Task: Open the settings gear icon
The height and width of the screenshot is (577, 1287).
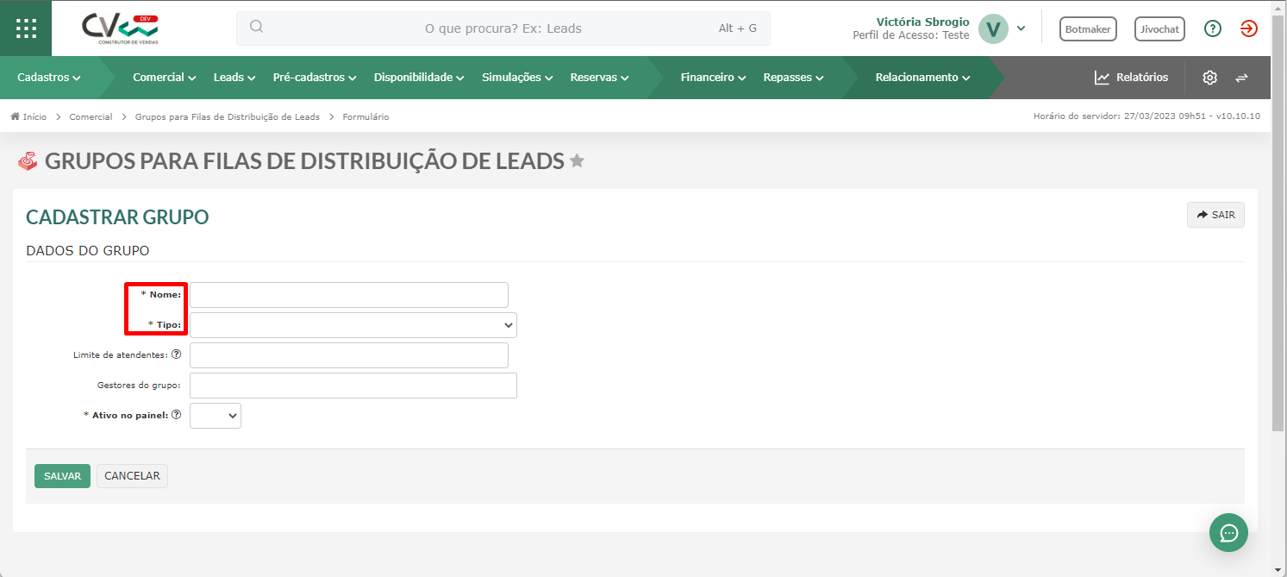Action: pyautogui.click(x=1210, y=78)
